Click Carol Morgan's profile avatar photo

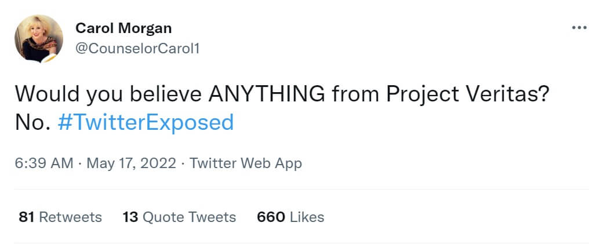click(x=39, y=38)
